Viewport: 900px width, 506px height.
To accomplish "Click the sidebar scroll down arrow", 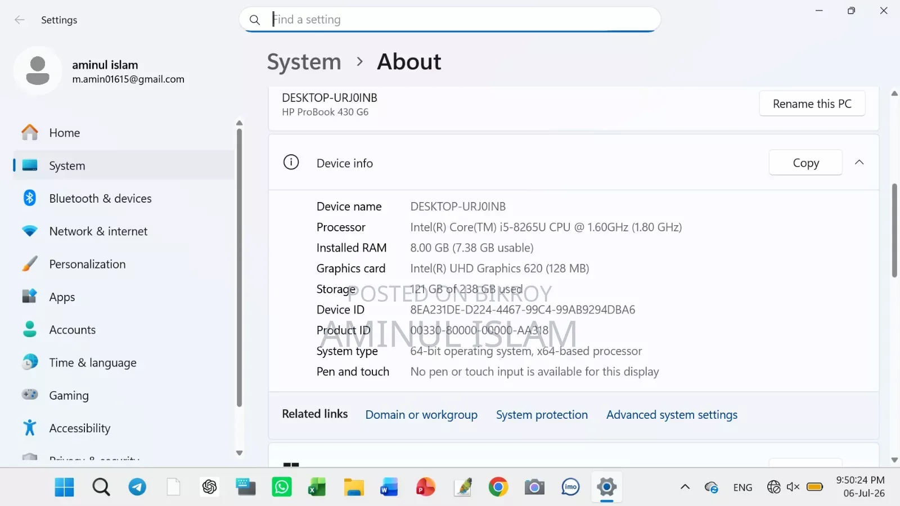I will coord(239,453).
